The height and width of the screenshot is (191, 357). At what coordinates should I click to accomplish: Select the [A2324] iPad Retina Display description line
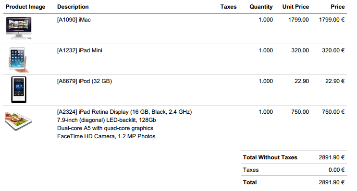[x=124, y=112]
